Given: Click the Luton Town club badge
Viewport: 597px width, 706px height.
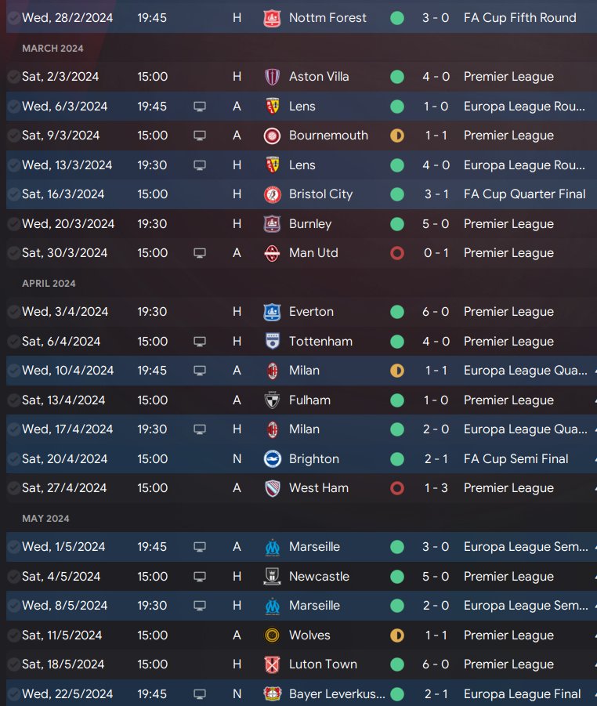Looking at the screenshot, I should (272, 664).
